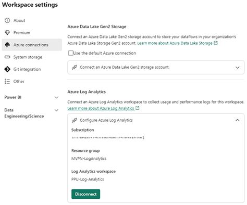
Task: Click external link icon after Azure Log Analytics link
Action: tap(137, 108)
